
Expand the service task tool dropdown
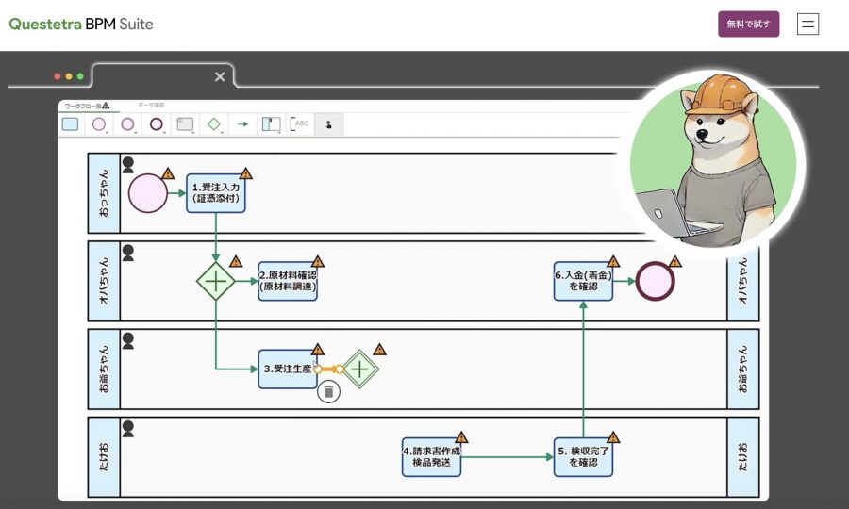click(193, 133)
